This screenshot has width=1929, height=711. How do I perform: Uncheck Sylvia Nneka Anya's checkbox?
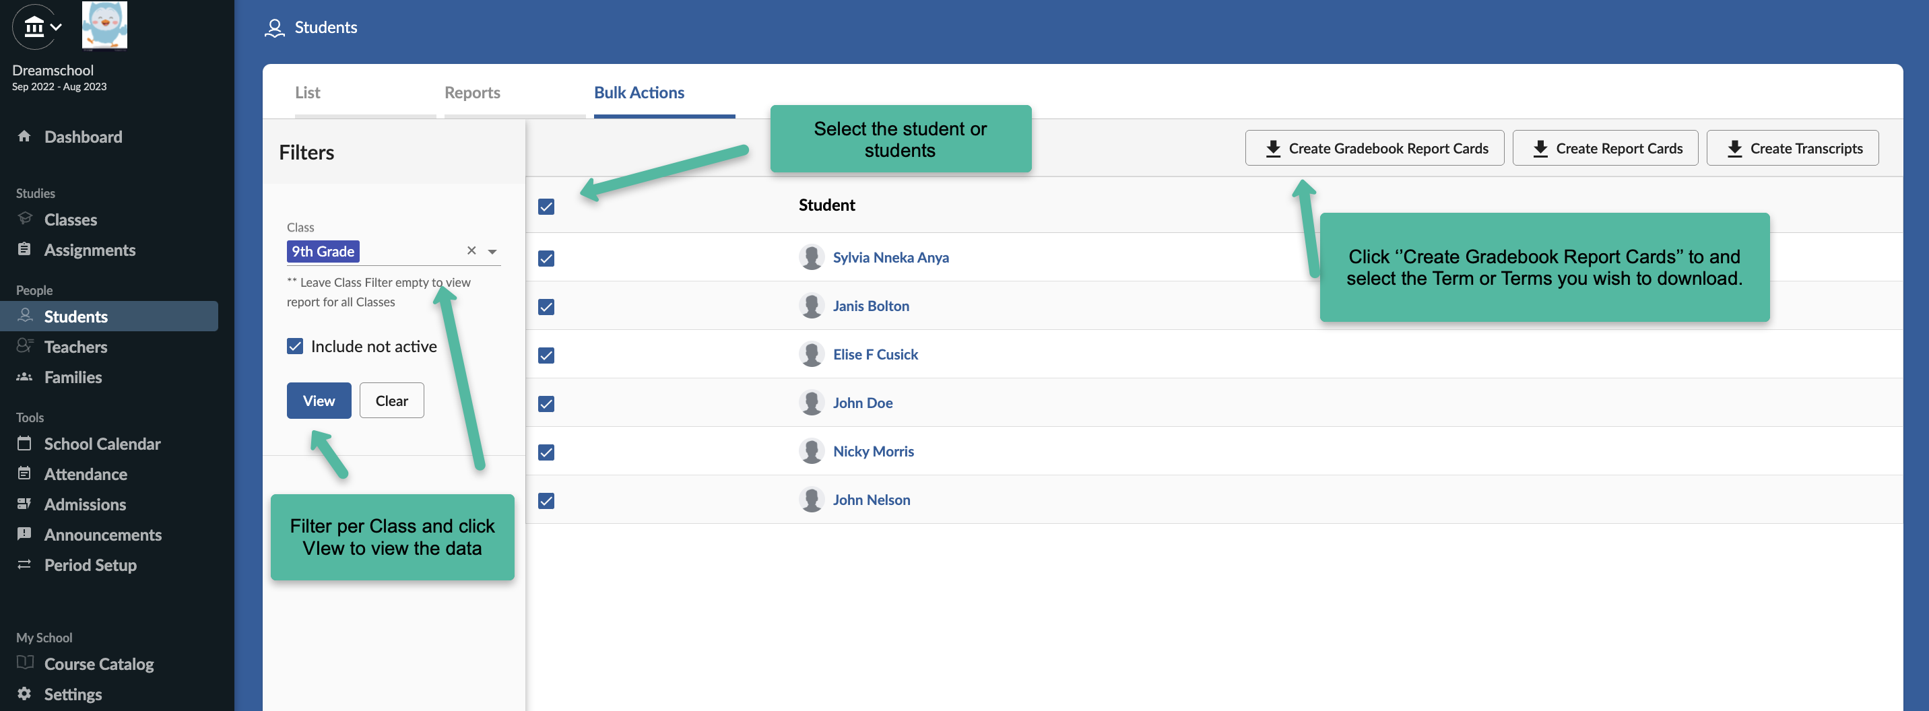[546, 258]
